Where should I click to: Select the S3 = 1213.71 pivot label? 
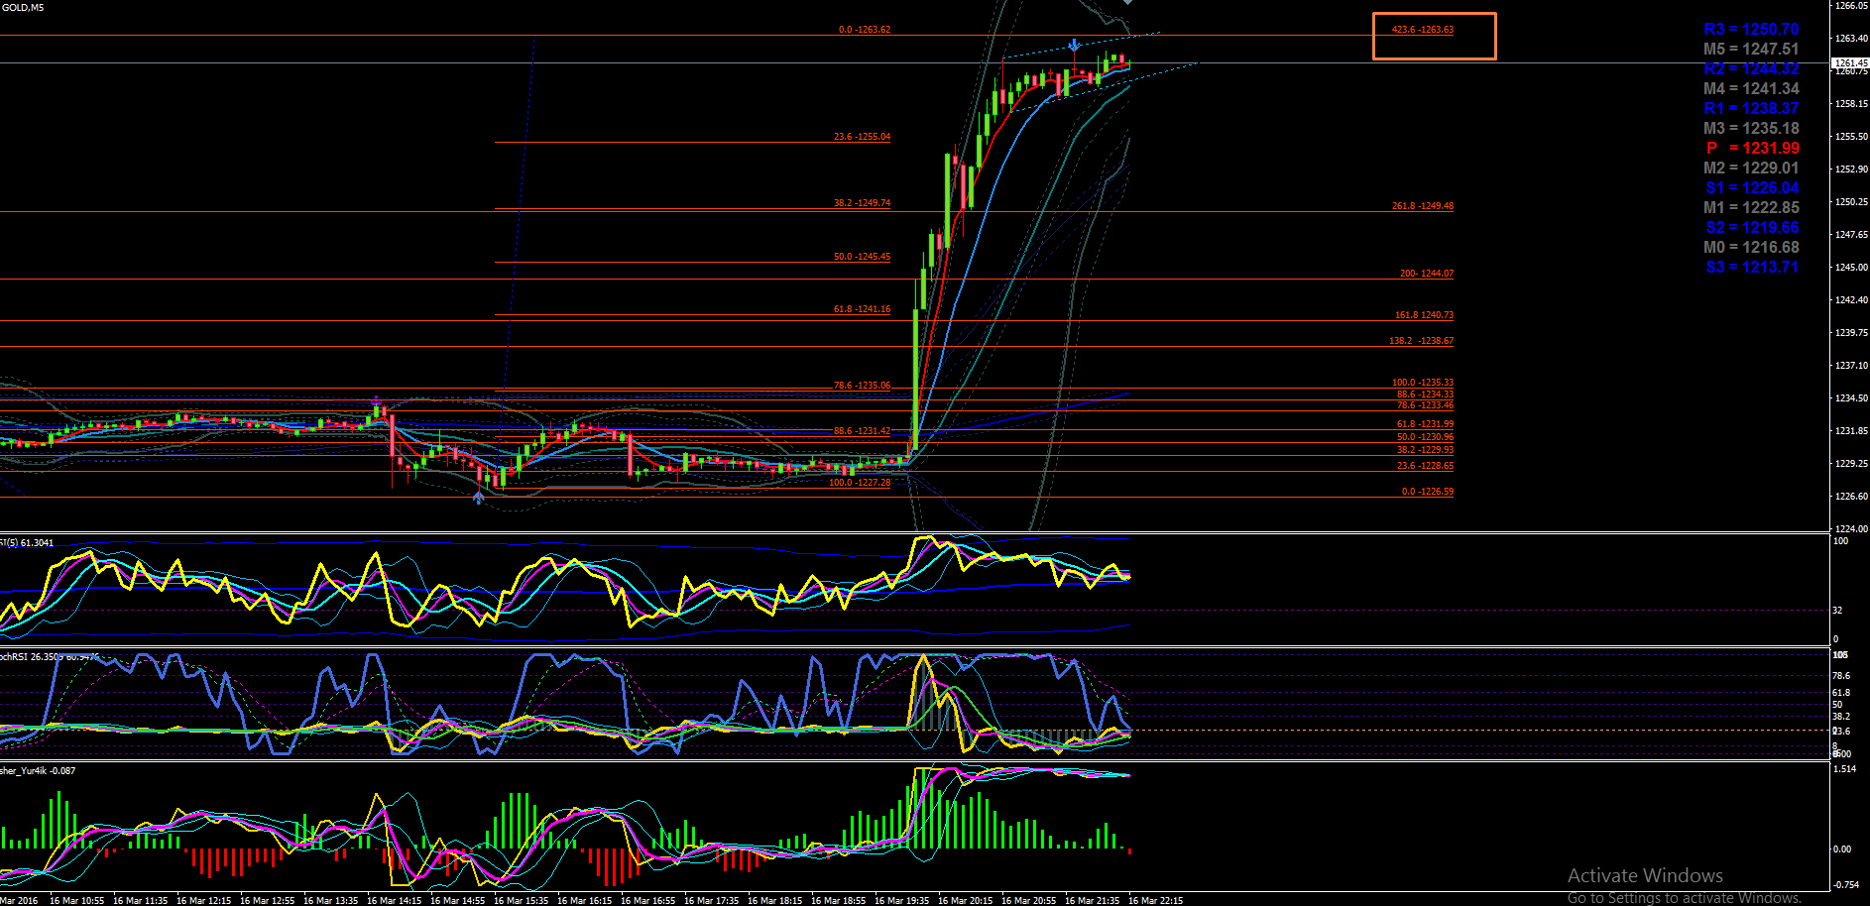click(x=1752, y=268)
